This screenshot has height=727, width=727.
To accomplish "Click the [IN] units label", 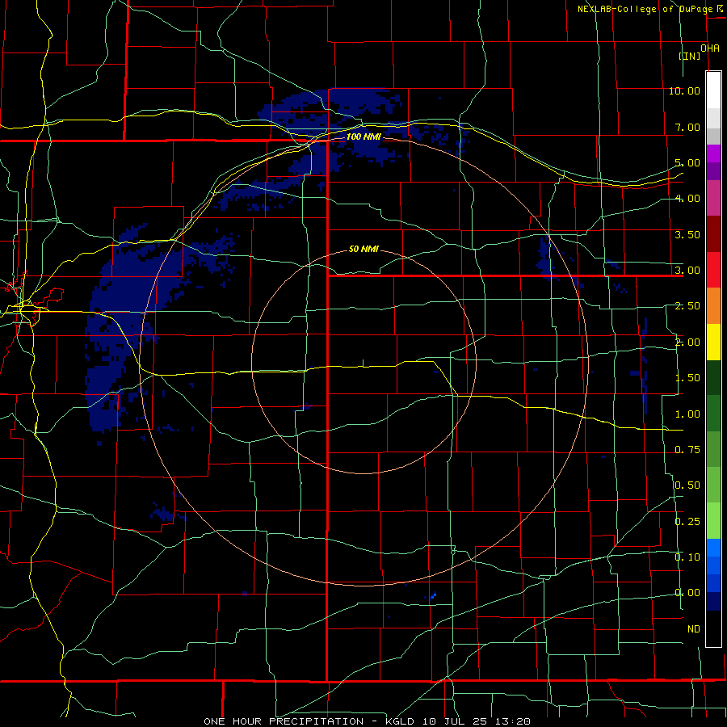I will point(690,56).
